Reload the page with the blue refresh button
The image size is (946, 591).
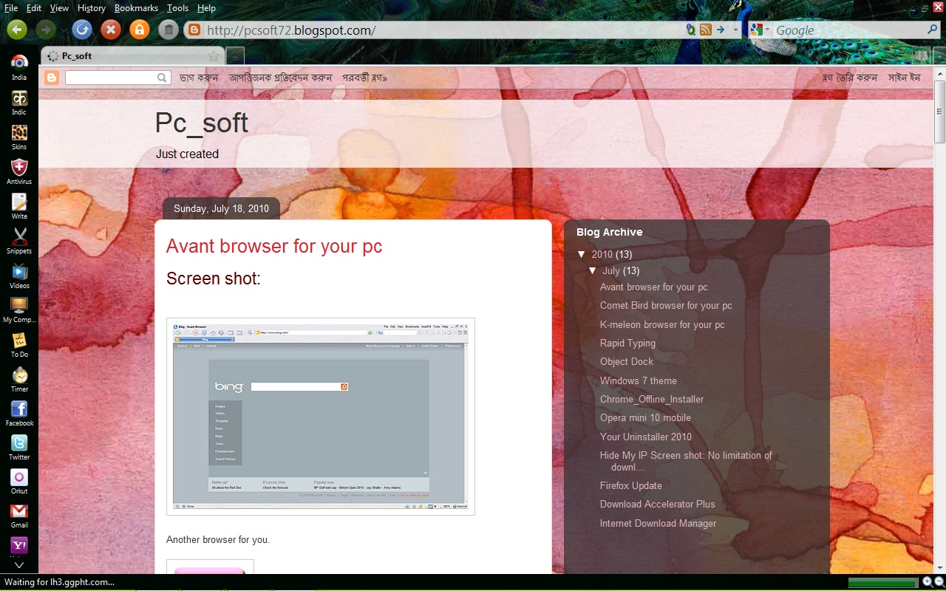(83, 30)
